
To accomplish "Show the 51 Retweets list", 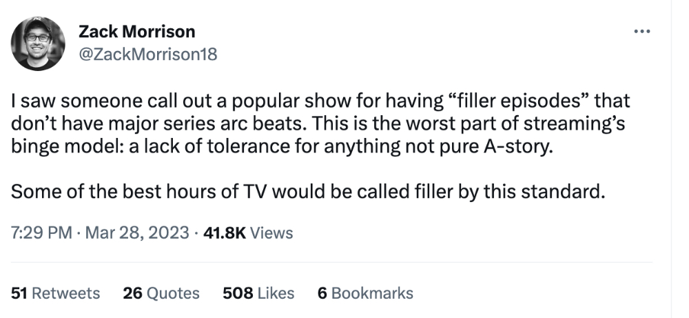I will pos(56,293).
